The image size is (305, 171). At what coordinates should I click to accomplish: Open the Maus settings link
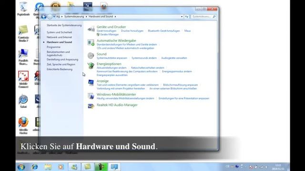(187, 31)
